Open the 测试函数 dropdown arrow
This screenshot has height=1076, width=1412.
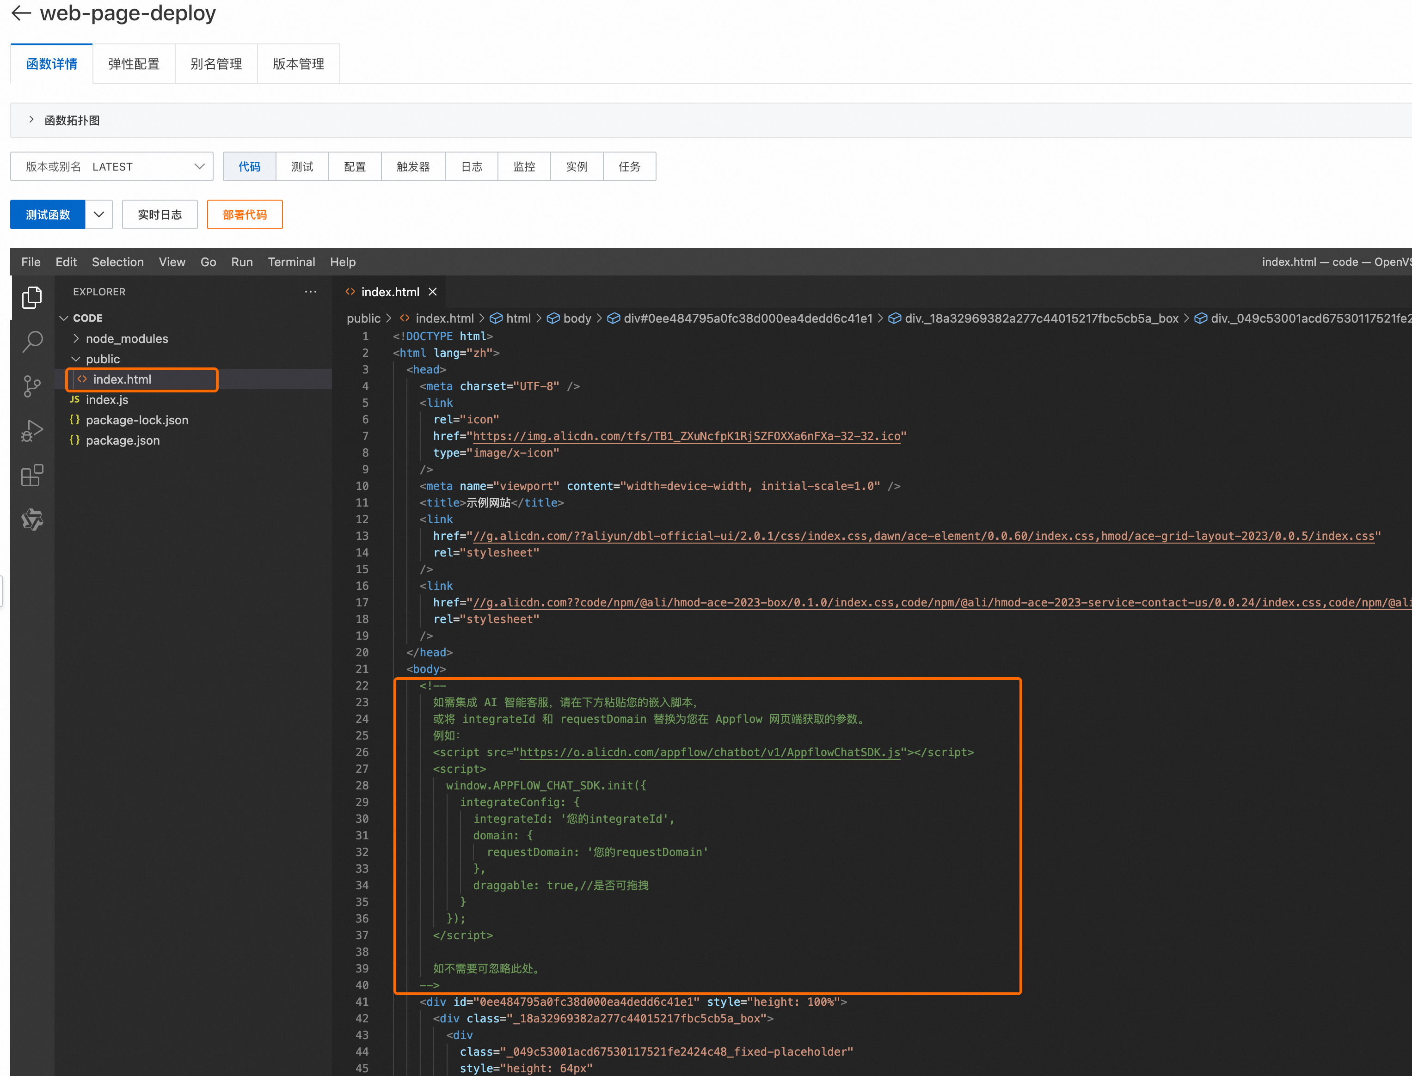tap(98, 214)
